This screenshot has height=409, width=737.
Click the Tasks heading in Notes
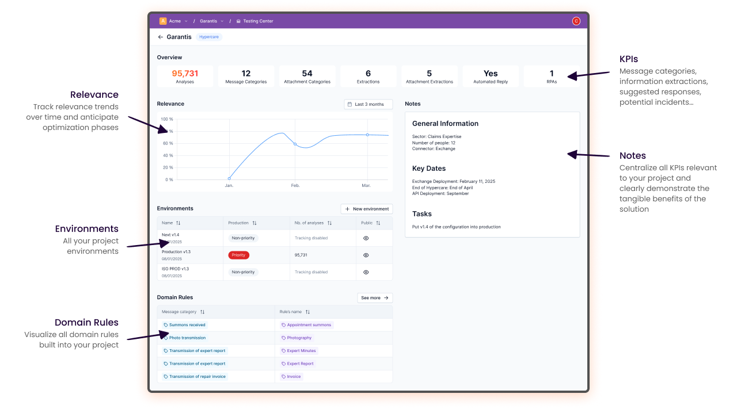click(x=422, y=214)
